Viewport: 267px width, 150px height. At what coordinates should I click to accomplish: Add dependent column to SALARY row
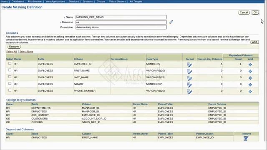coord(250,85)
